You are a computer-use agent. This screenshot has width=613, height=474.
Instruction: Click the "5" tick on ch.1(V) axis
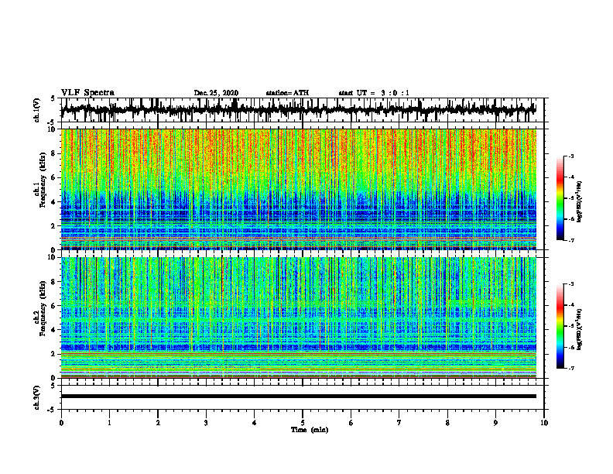[x=53, y=99]
